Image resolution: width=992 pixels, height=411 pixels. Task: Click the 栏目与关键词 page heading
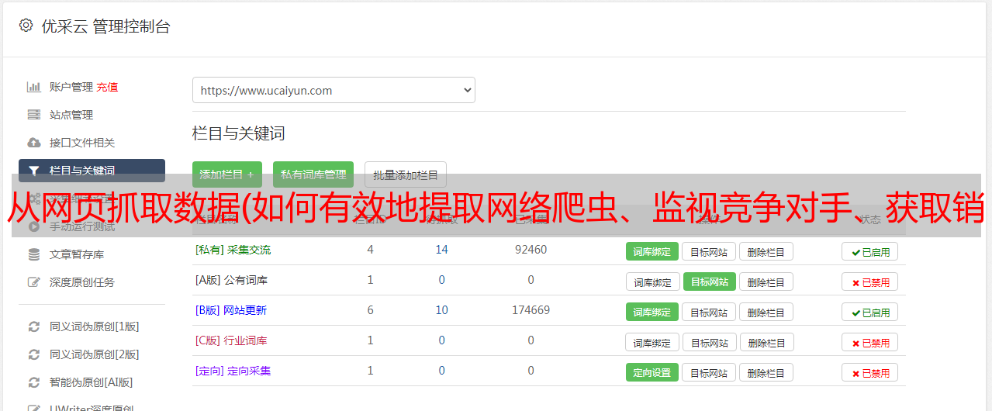pos(239,133)
